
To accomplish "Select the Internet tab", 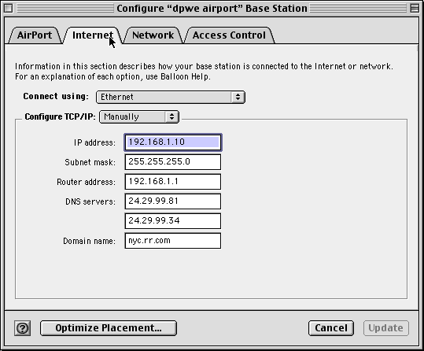I will [93, 35].
